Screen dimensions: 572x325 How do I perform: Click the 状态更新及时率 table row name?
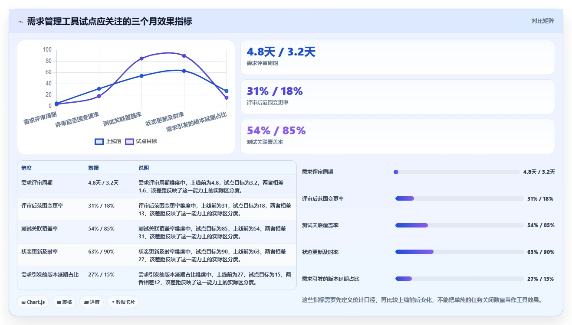tap(39, 252)
